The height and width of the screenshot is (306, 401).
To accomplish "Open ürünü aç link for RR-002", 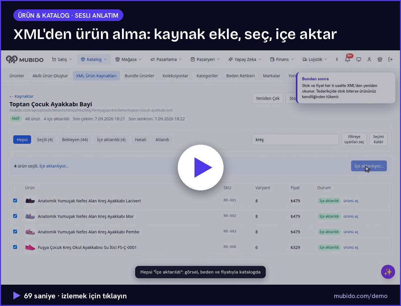I will click(x=351, y=216).
